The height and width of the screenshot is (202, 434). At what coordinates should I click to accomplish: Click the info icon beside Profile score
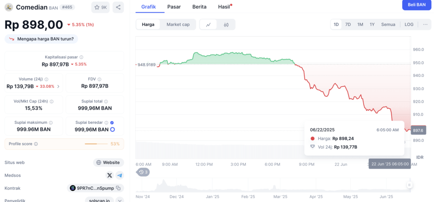point(36,144)
